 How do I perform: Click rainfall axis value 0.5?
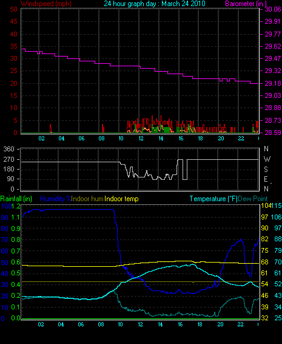(16, 273)
